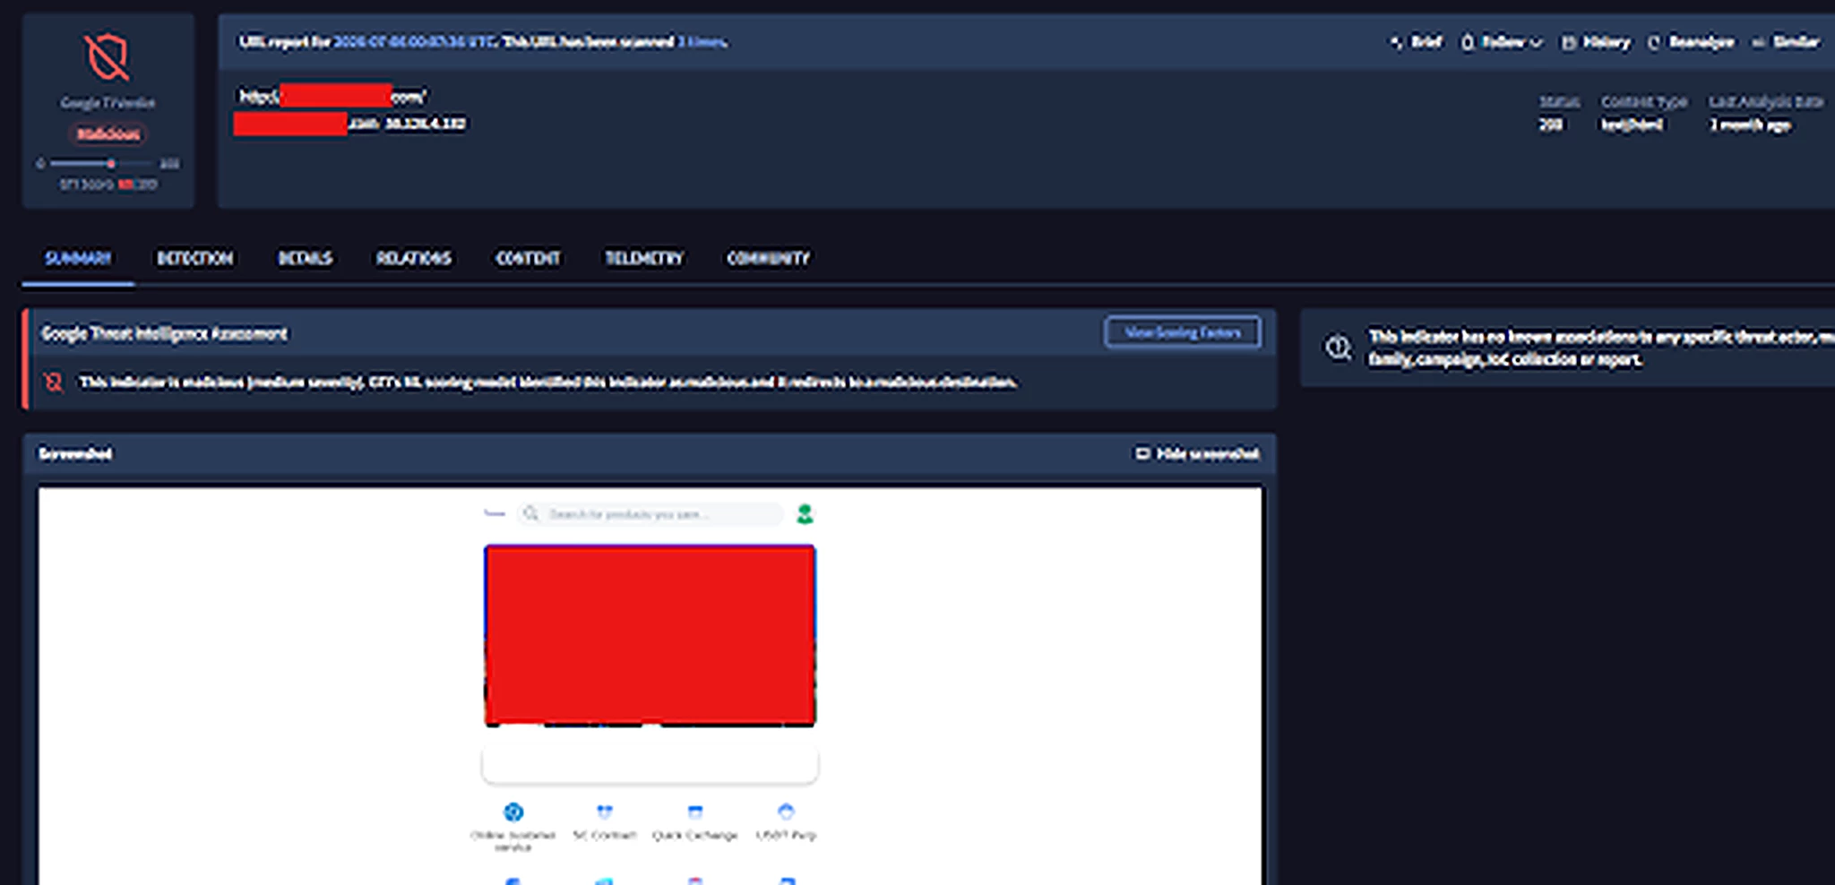The image size is (1835, 885).
Task: Open the Brief summary action
Action: [1417, 42]
